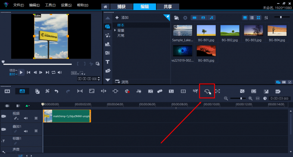The image size is (293, 157).
Task: Open the time remapping runner icon
Action: pyautogui.click(x=195, y=91)
